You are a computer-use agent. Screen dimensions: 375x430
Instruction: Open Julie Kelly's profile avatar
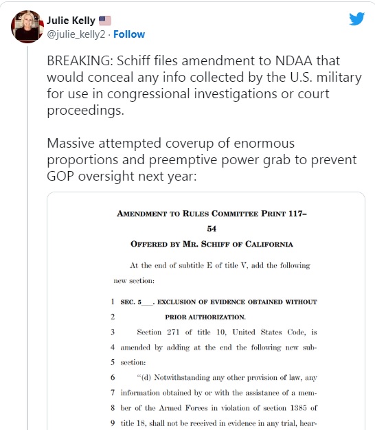27,27
